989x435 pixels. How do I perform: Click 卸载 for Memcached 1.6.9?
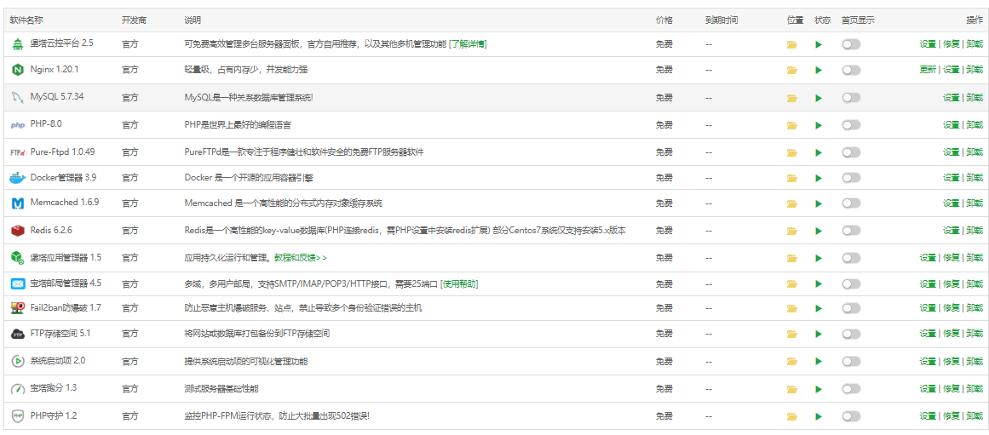(975, 203)
